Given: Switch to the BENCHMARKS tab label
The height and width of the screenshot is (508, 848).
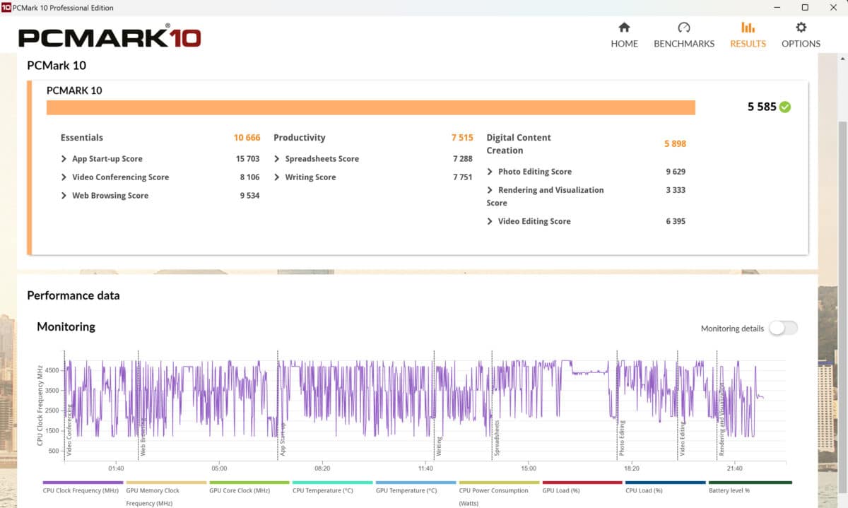Looking at the screenshot, I should (x=683, y=44).
